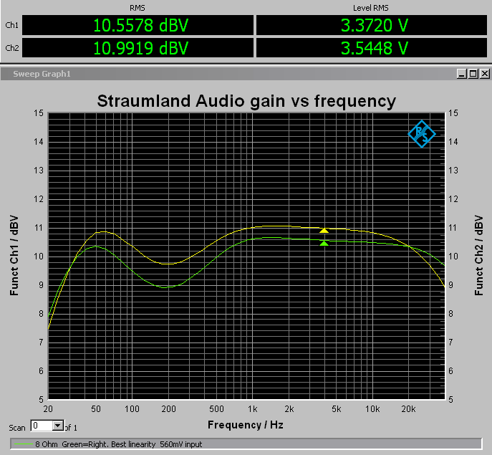Close the Sweep Graph1 window

tap(485, 74)
